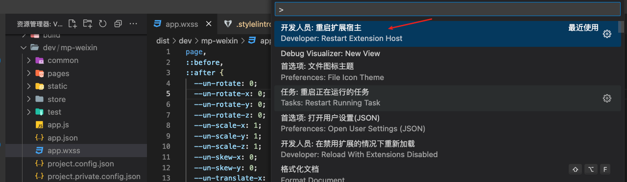Collapse the dev/mp-weixin folder chevron
This screenshot has height=182, width=627.
coord(23,47)
